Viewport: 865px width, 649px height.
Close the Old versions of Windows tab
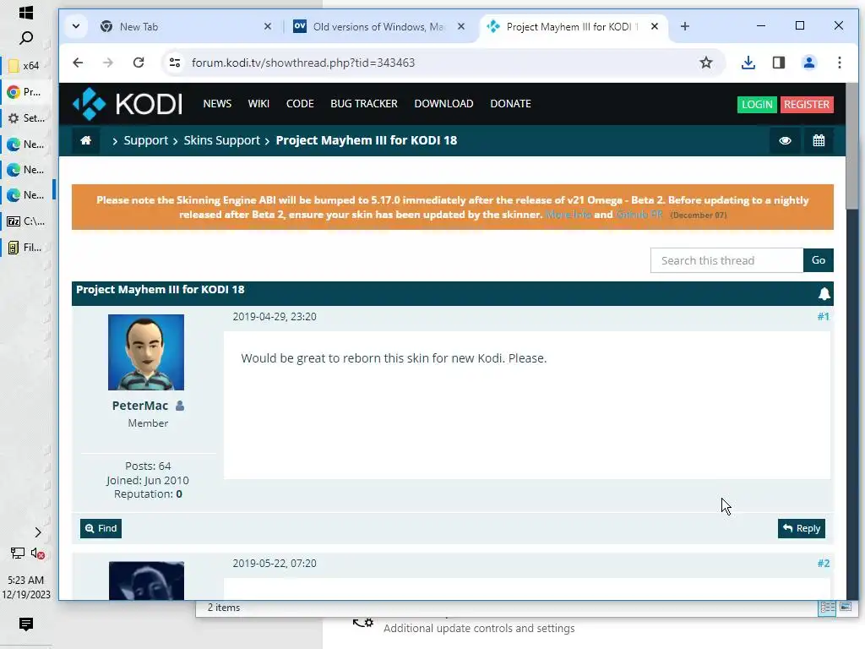coord(461,26)
